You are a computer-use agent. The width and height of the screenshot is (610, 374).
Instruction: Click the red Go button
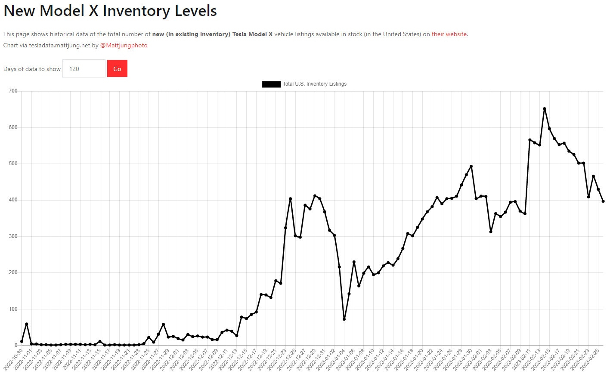point(117,69)
